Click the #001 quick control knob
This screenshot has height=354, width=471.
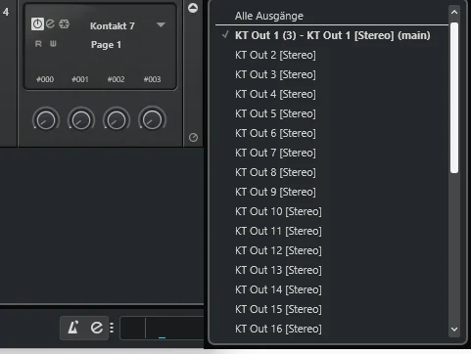(81, 119)
